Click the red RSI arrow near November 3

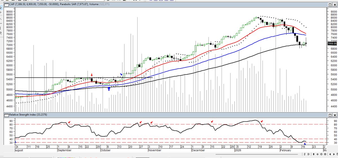[x=151, y=122]
